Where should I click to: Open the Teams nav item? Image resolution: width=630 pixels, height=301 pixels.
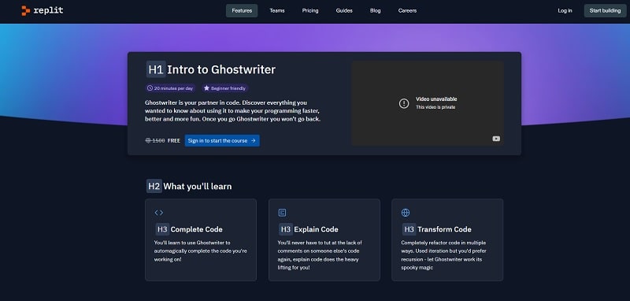pos(277,11)
